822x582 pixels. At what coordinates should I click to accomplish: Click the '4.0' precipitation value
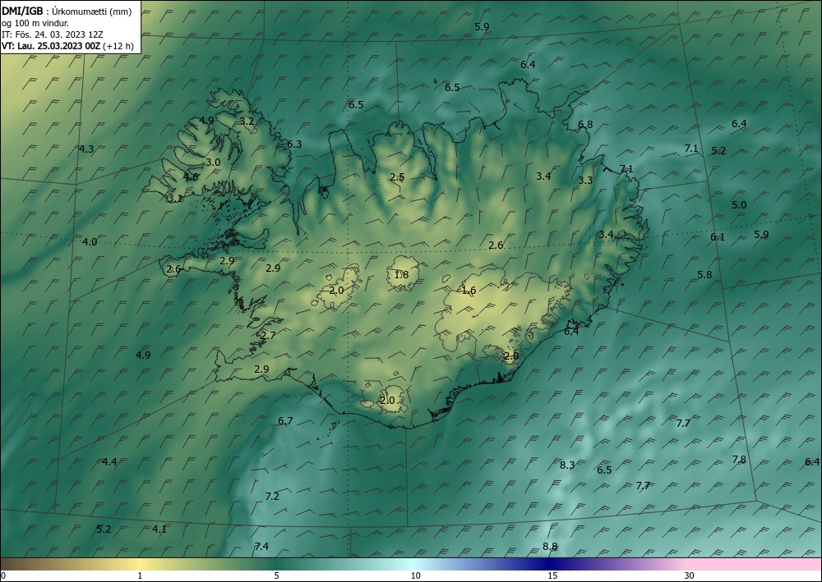pos(90,242)
